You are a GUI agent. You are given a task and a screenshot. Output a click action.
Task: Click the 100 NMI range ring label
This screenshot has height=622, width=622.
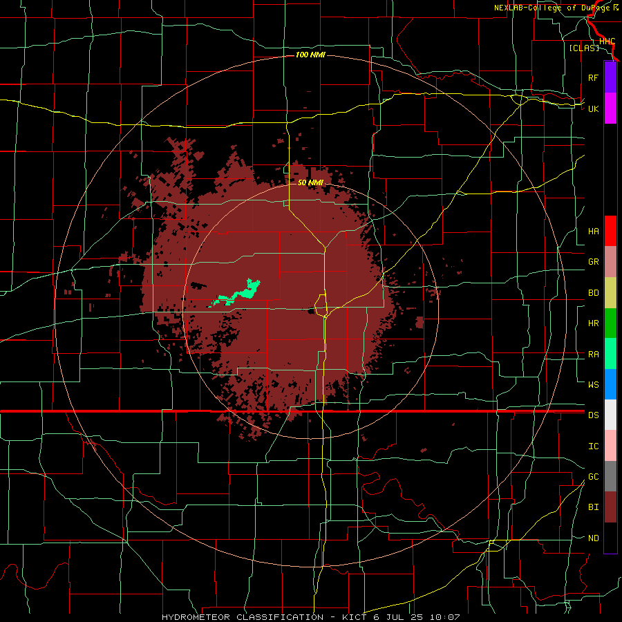click(310, 55)
